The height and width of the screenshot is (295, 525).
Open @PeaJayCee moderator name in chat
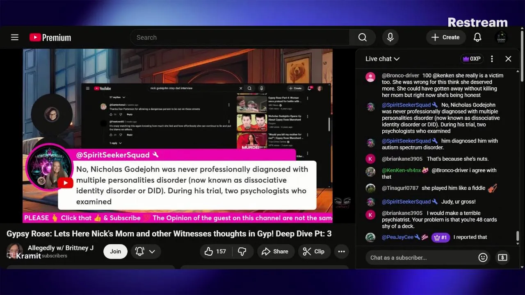(397, 237)
